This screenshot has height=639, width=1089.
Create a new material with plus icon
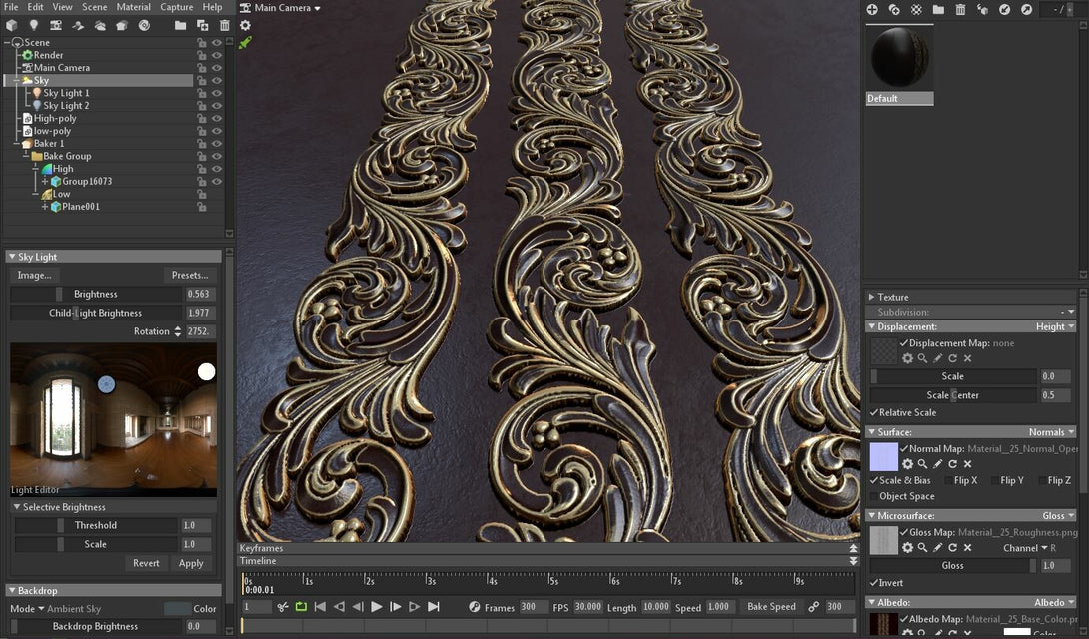tap(872, 10)
